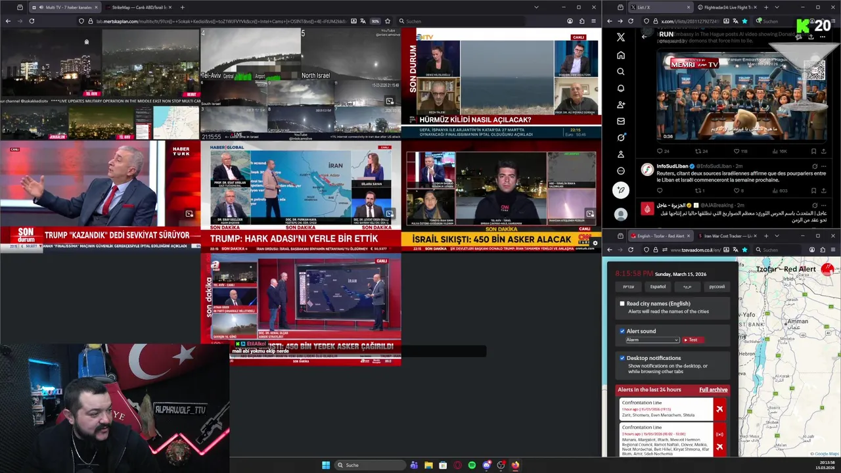
Task: Click the Test alert sound button
Action: click(693, 340)
